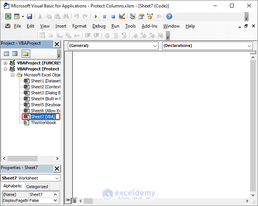The image size is (258, 206).
Task: Click the Copy icon in toolbar
Action: click(x=48, y=16)
